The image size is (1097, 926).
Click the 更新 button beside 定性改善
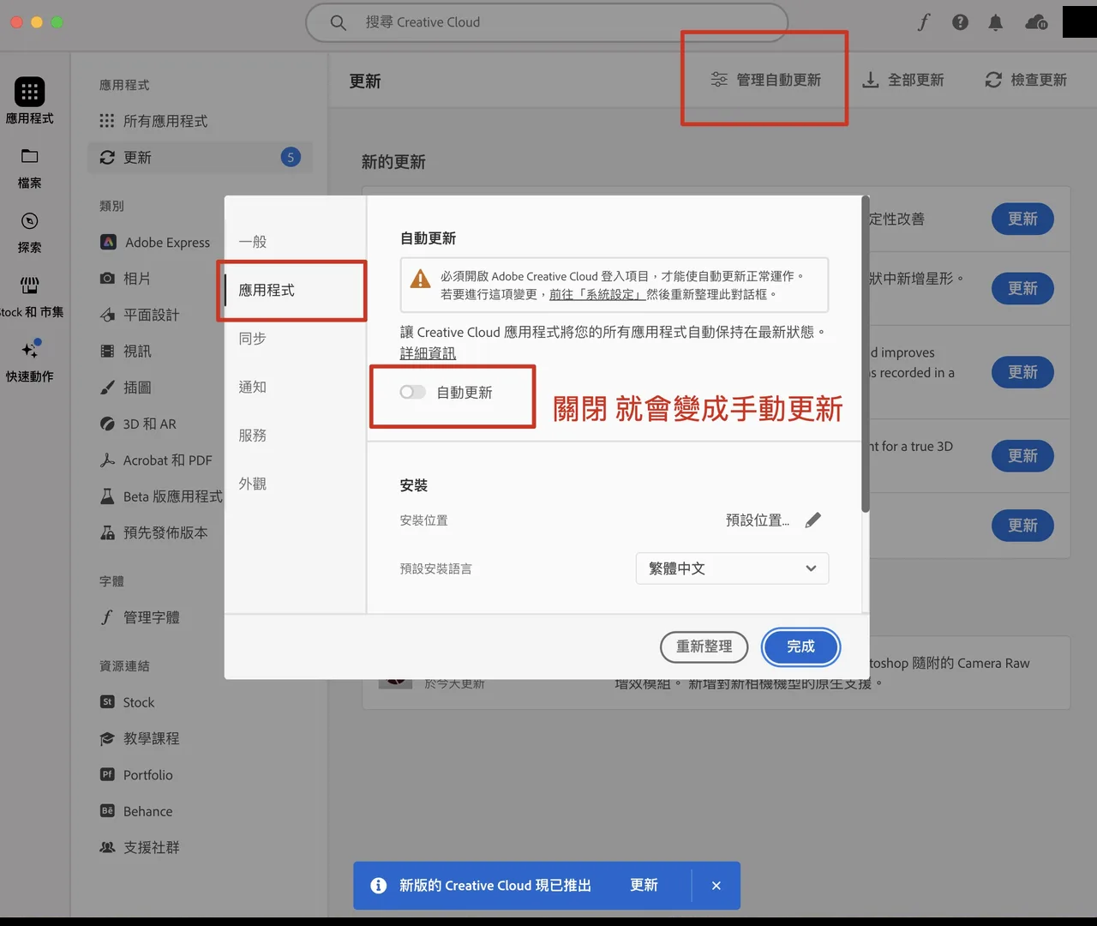(1022, 219)
